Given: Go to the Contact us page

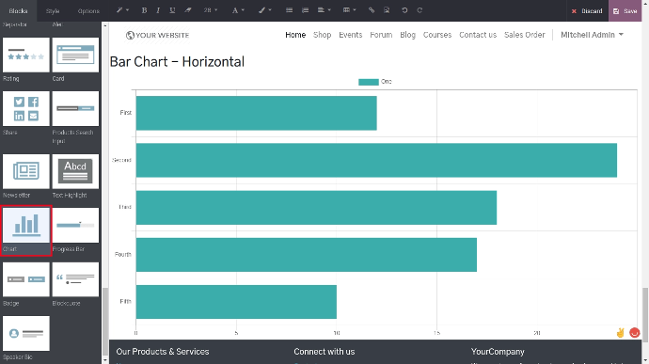Looking at the screenshot, I should [x=478, y=35].
